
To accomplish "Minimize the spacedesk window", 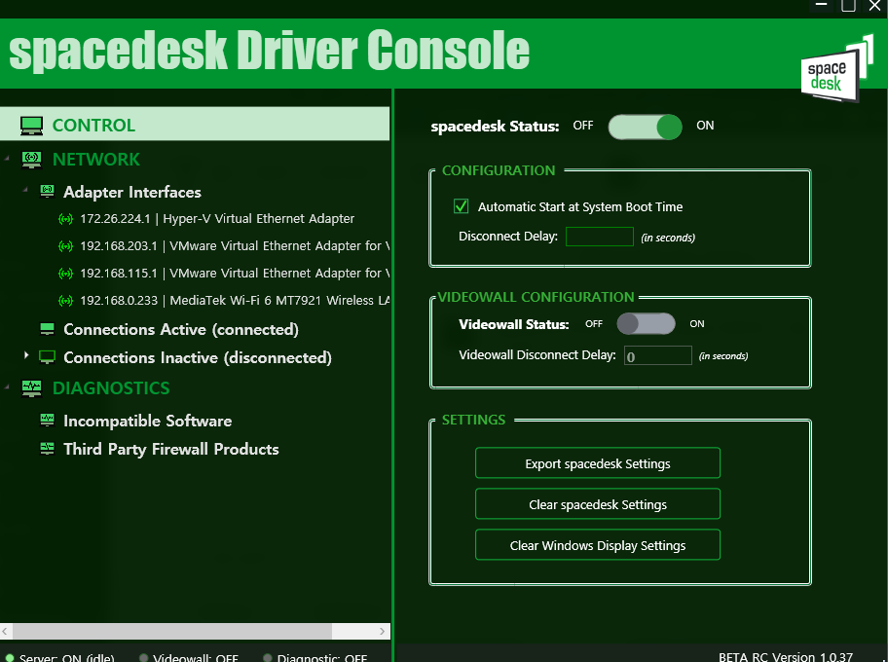I will click(x=821, y=6).
